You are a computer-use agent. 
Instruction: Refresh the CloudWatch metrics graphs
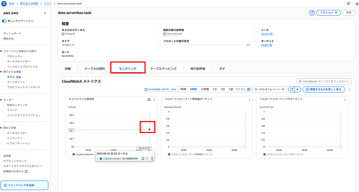pos(292,89)
